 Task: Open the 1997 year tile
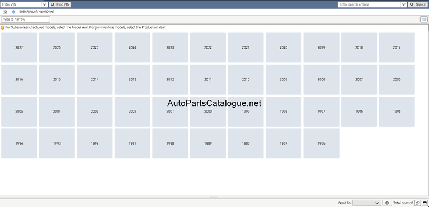[321, 112]
